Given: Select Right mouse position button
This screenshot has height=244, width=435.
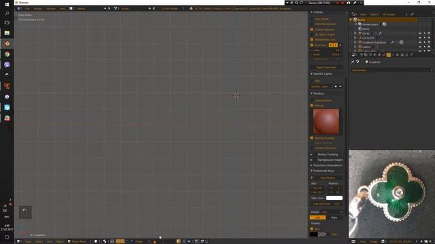Looking at the screenshot, I should point(334,218).
